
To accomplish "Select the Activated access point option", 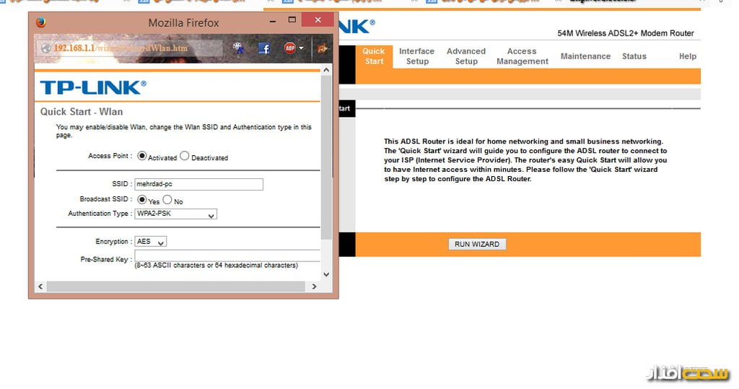I will (x=142, y=156).
